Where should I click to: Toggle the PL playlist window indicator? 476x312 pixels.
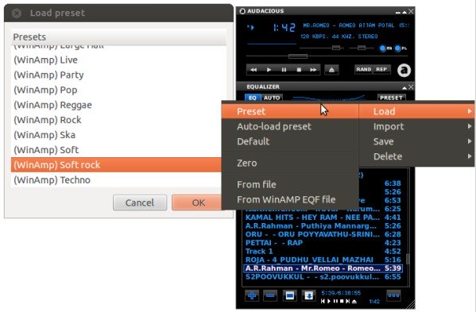point(398,48)
